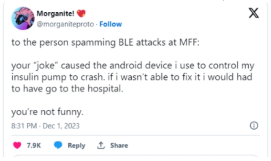
Task: Choose the Share button label
Action: tap(119, 145)
